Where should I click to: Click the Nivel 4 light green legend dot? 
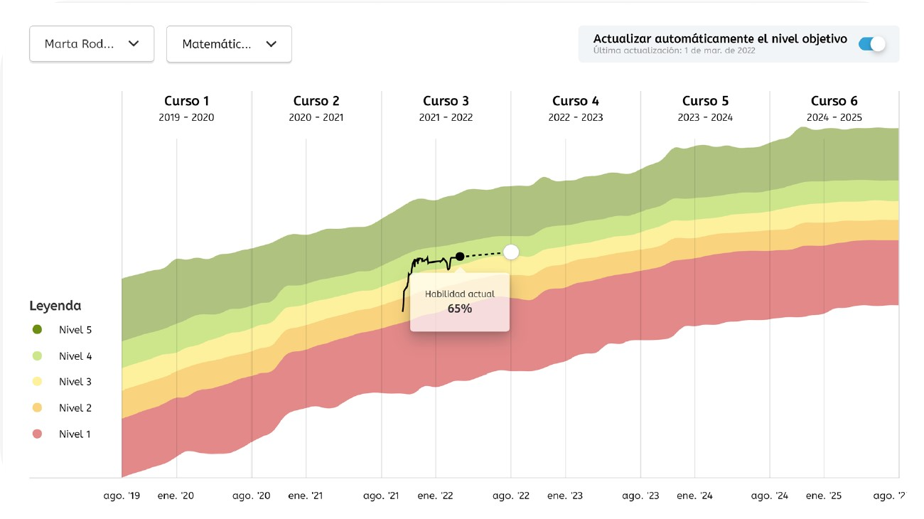[38, 356]
